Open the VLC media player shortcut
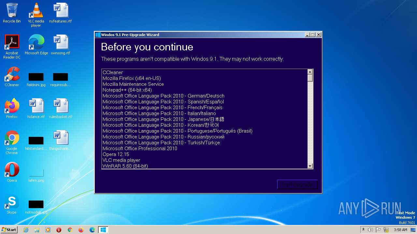 click(x=36, y=15)
